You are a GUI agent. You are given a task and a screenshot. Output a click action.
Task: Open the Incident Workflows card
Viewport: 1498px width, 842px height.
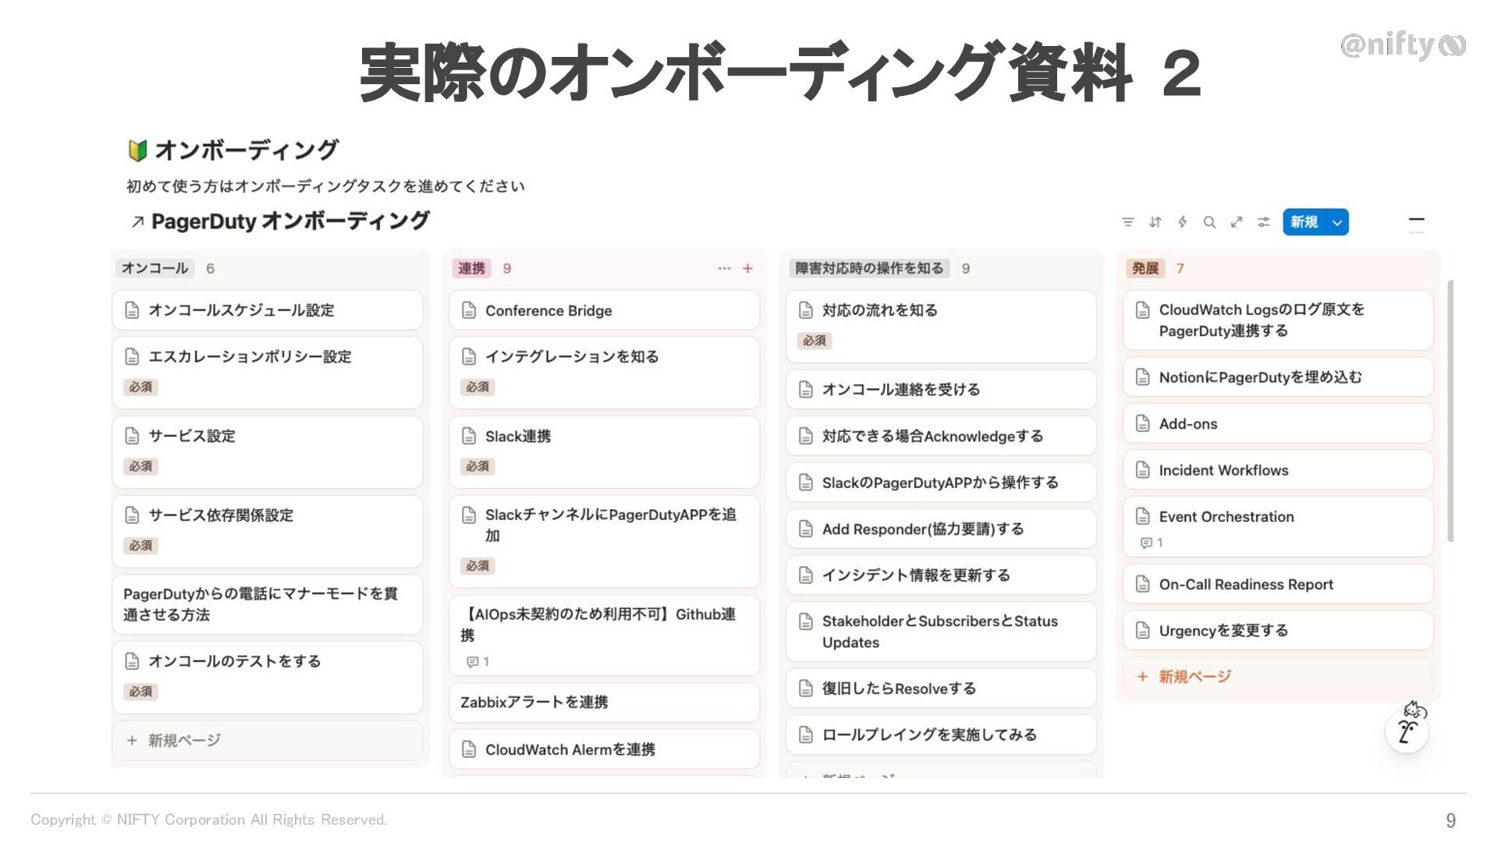coord(1223,470)
